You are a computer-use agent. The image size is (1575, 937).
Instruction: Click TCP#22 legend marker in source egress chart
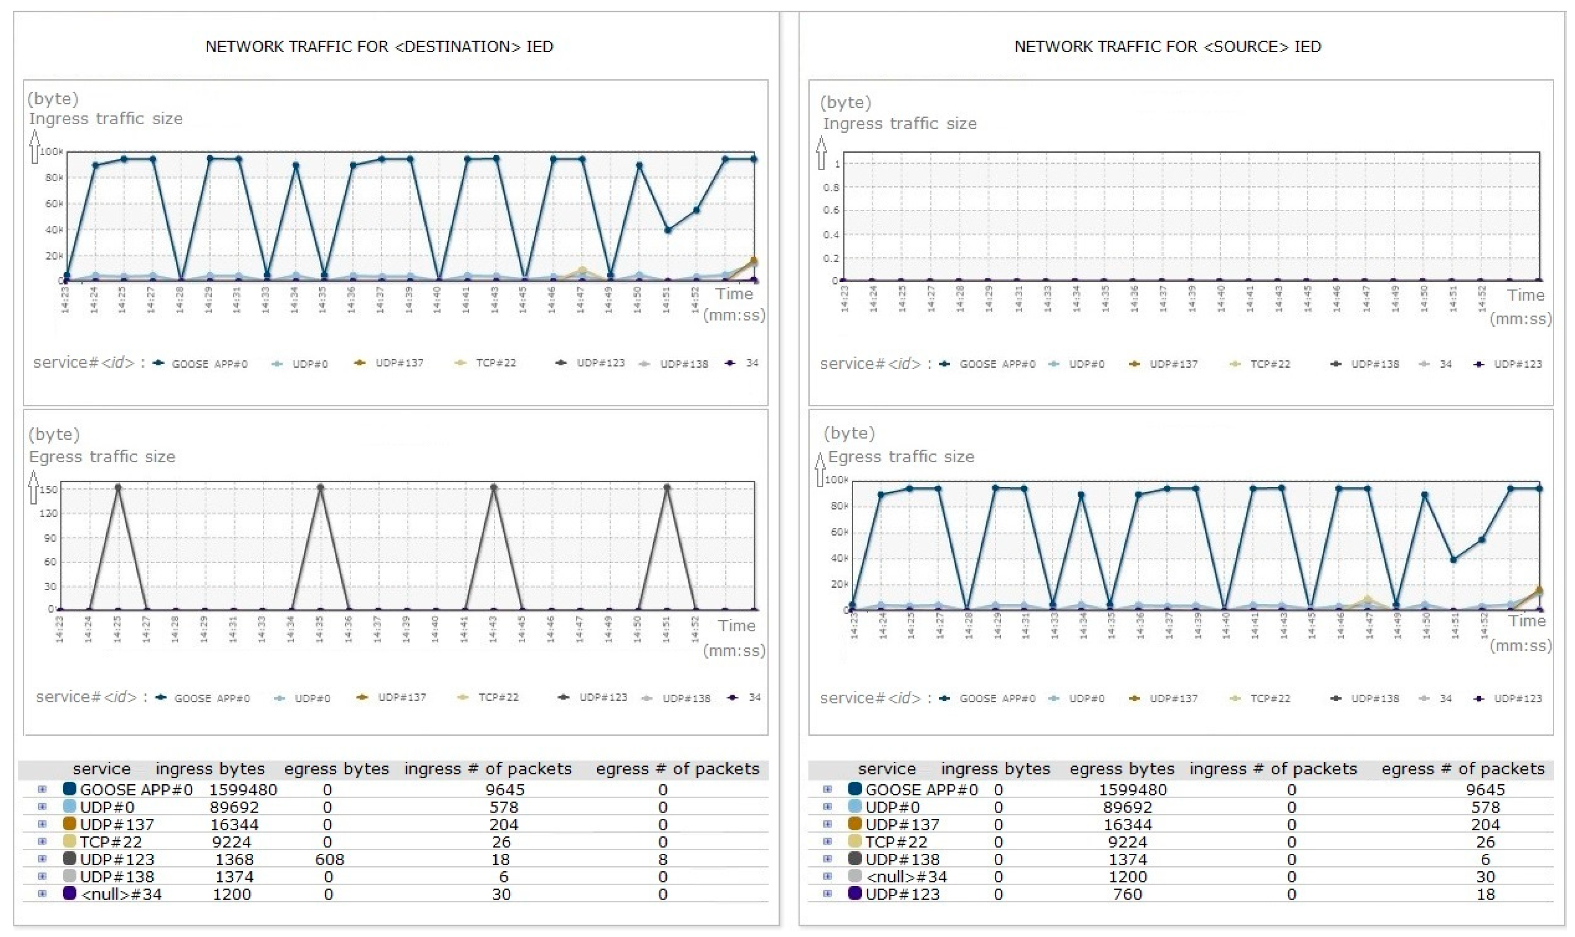pyautogui.click(x=1235, y=698)
